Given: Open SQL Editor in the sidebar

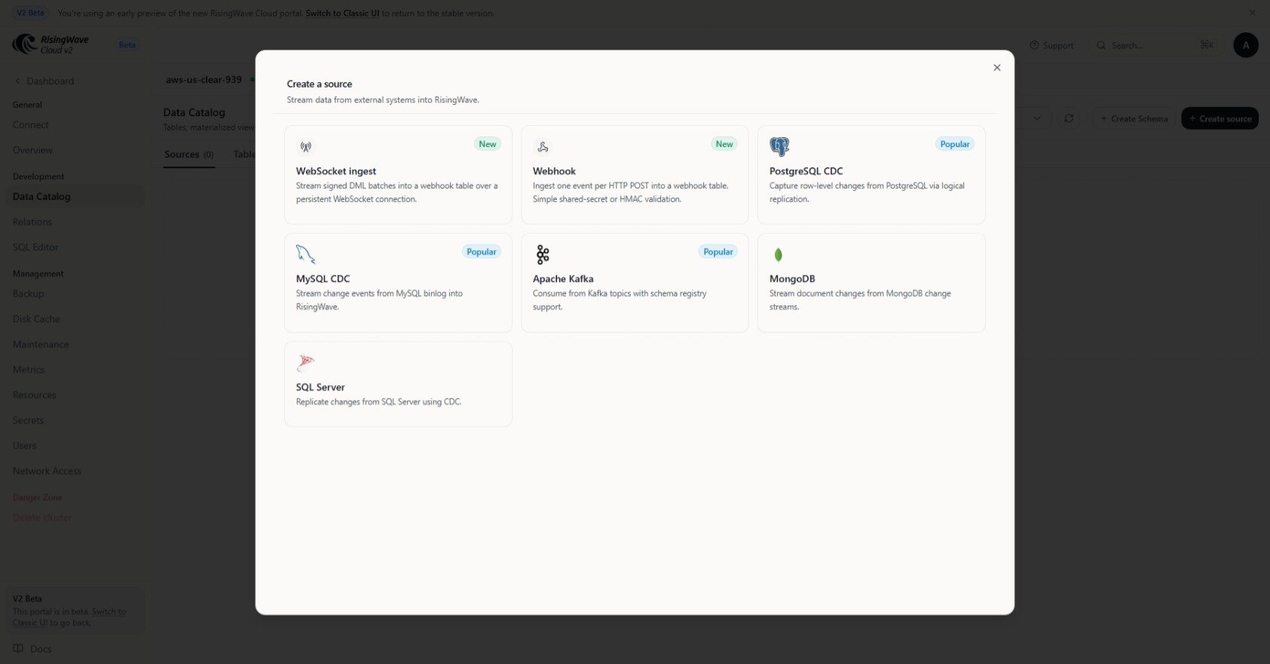Looking at the screenshot, I should [35, 247].
